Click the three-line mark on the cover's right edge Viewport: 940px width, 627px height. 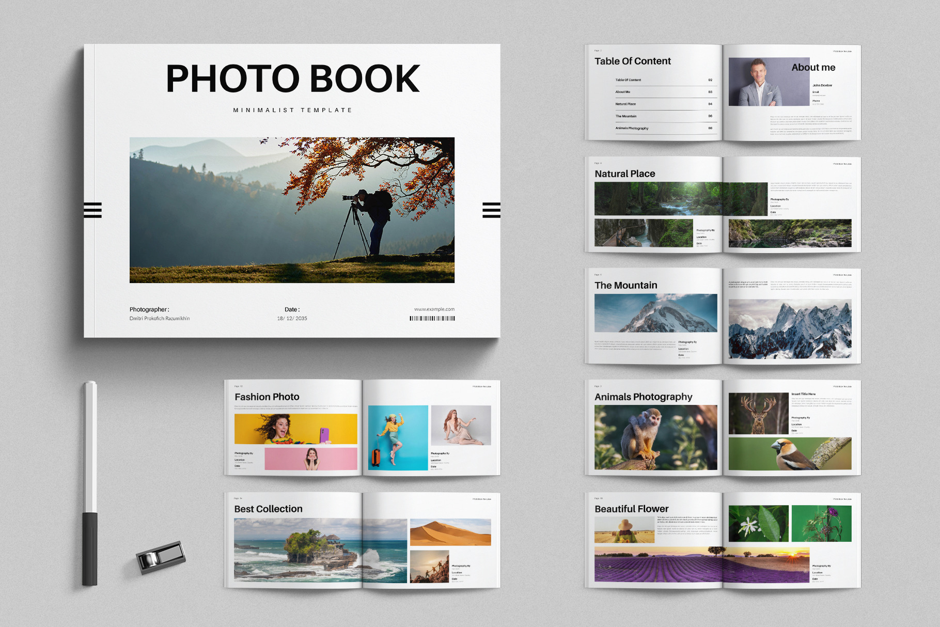[x=491, y=210]
